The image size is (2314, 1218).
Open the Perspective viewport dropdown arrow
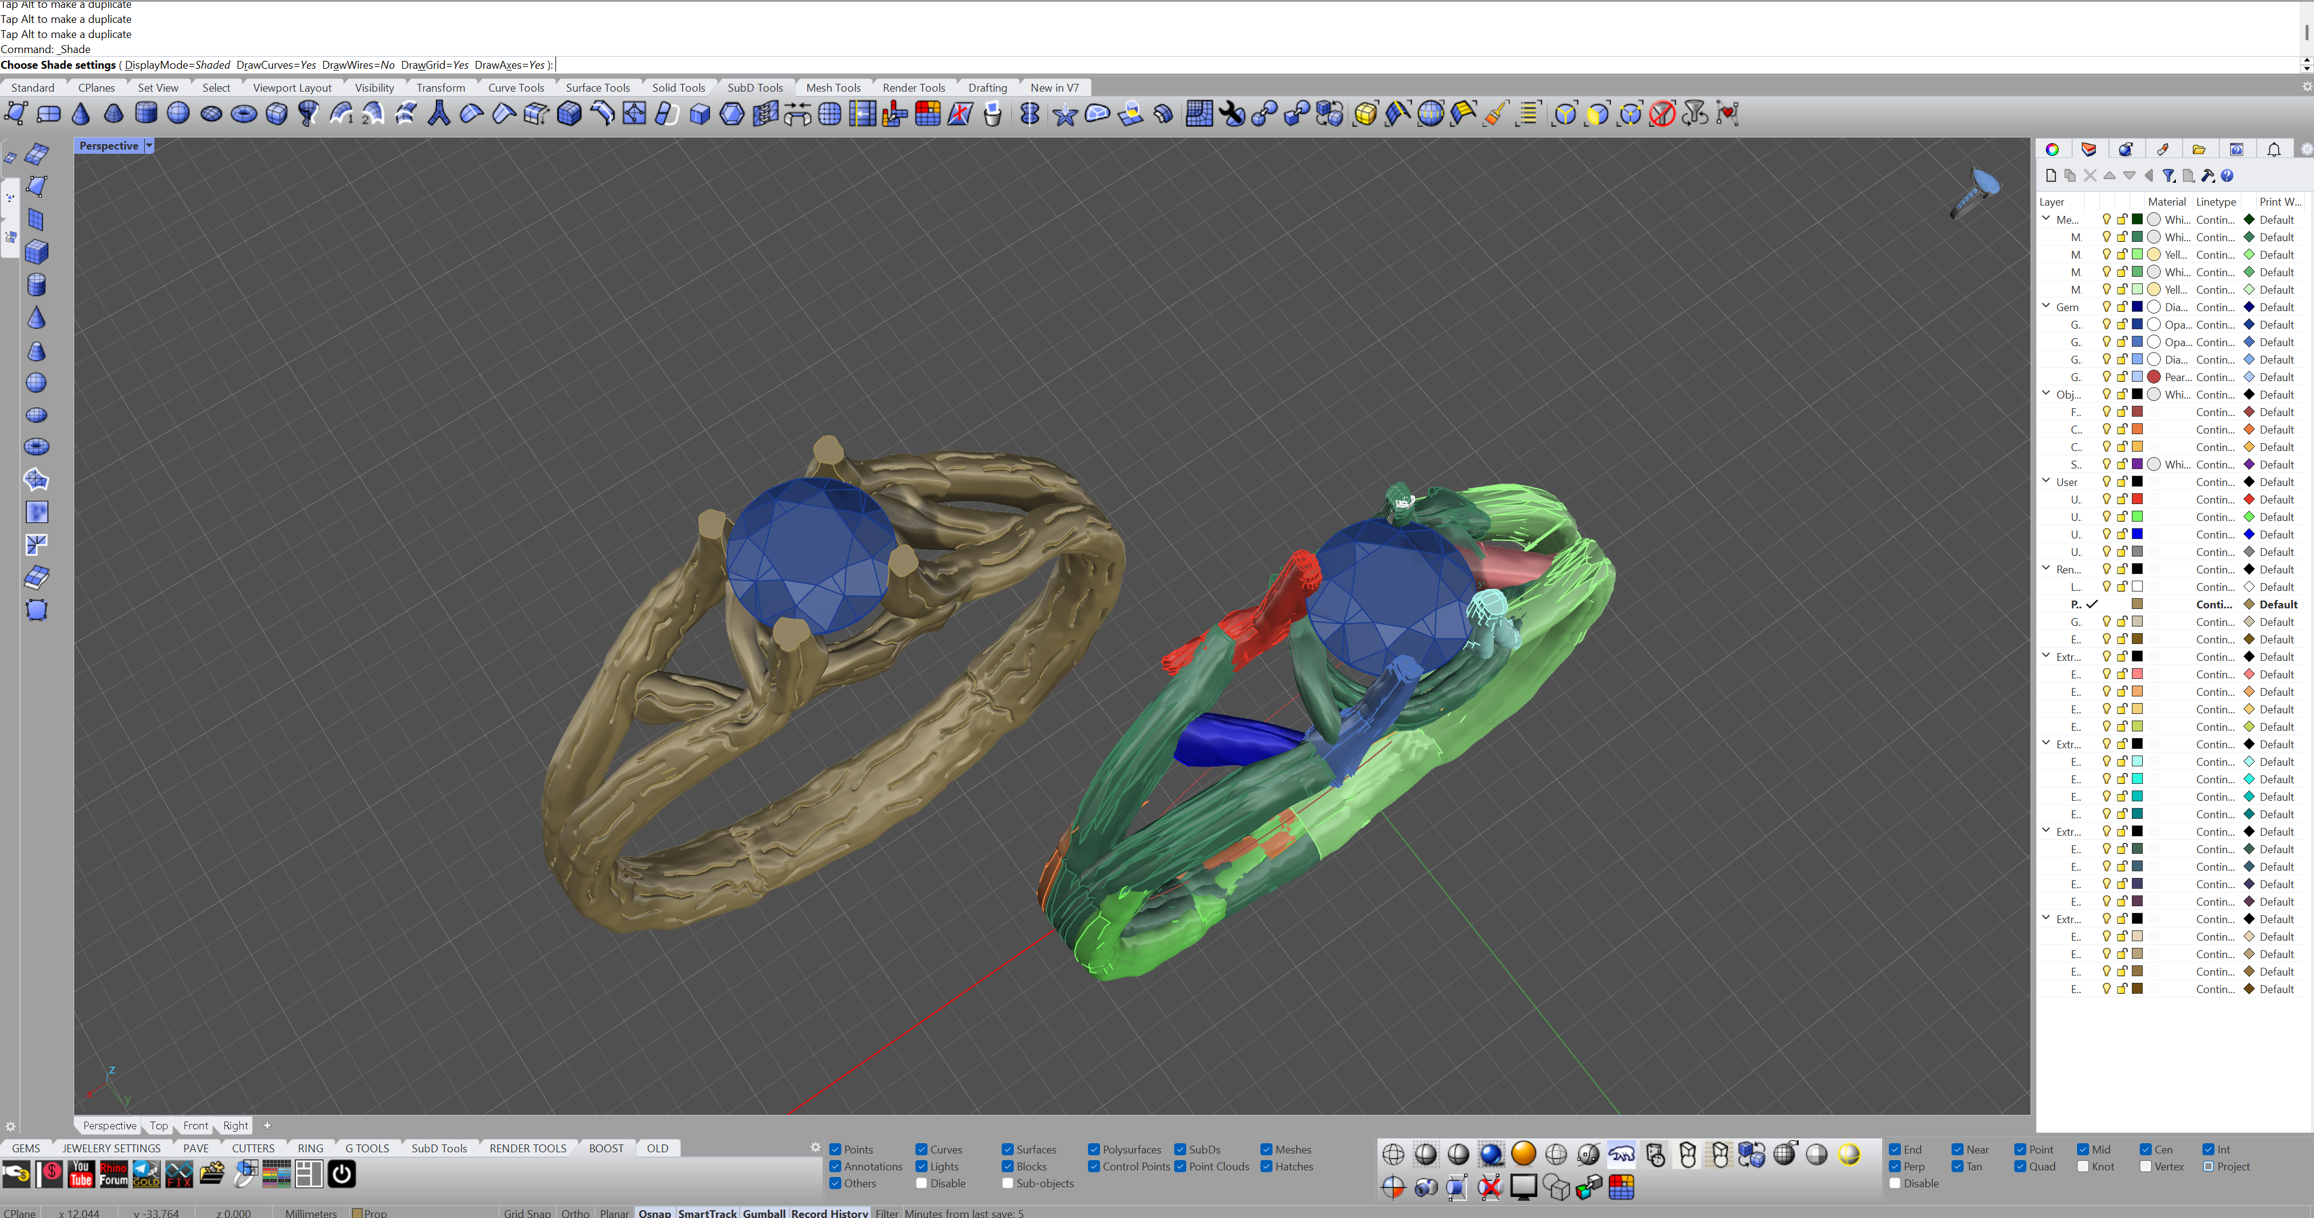(x=149, y=145)
